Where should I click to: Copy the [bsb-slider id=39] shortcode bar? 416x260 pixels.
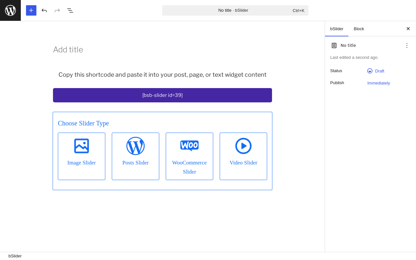162,95
